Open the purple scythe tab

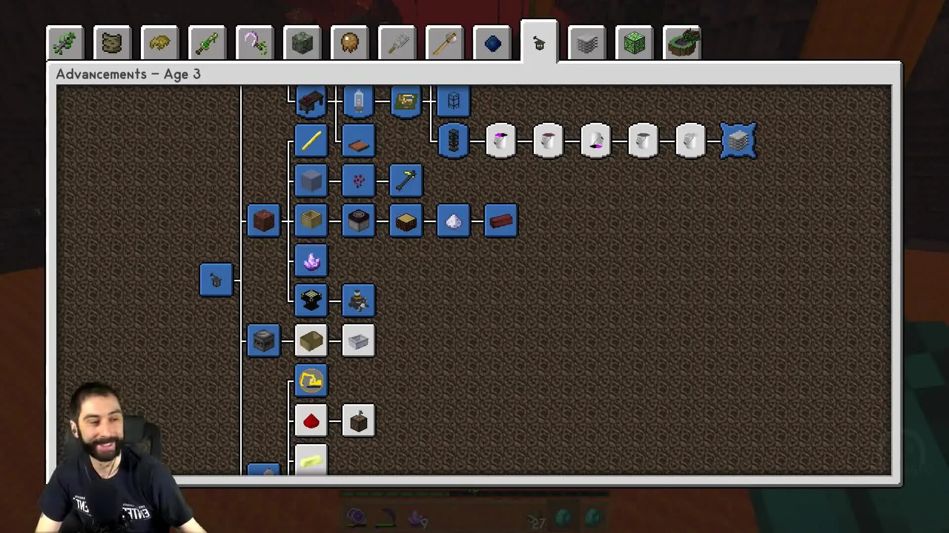[x=255, y=43]
